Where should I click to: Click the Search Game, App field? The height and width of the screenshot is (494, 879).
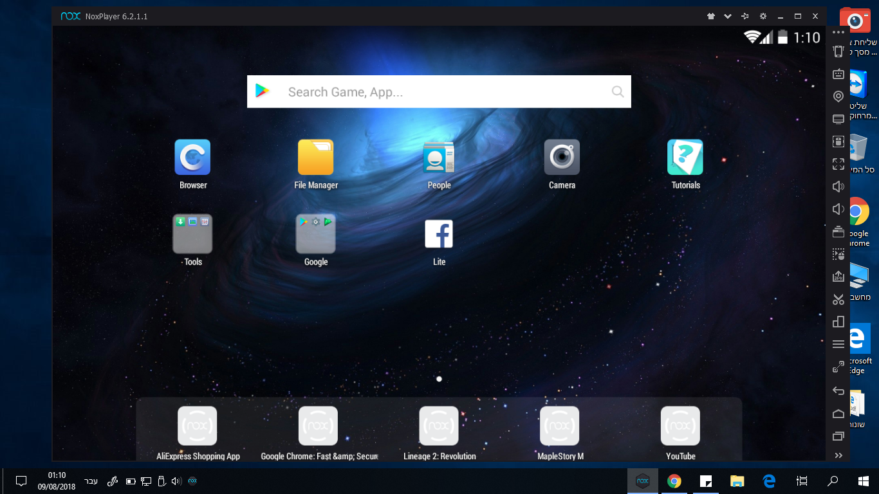[439, 91]
